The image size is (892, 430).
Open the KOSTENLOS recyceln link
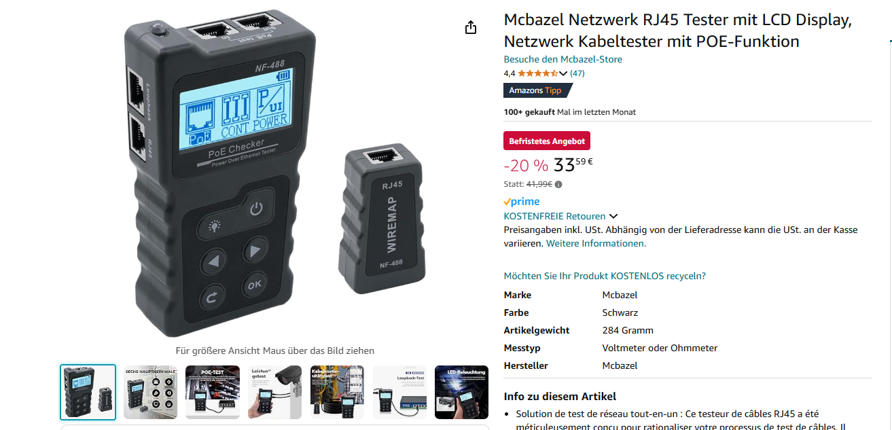pos(605,276)
